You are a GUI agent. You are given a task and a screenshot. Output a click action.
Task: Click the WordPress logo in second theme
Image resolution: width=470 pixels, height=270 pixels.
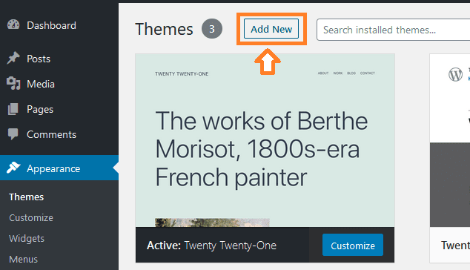point(455,74)
